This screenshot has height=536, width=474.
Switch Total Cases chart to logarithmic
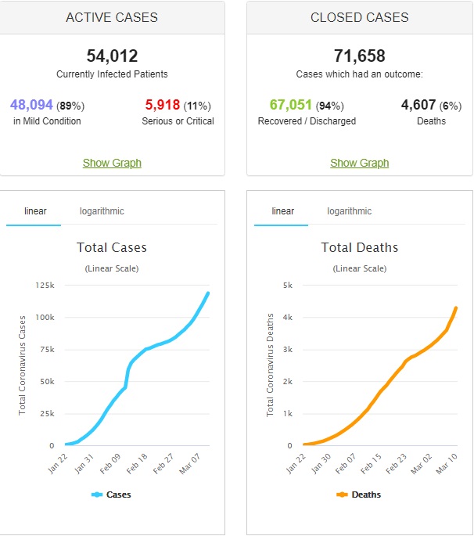pos(102,211)
